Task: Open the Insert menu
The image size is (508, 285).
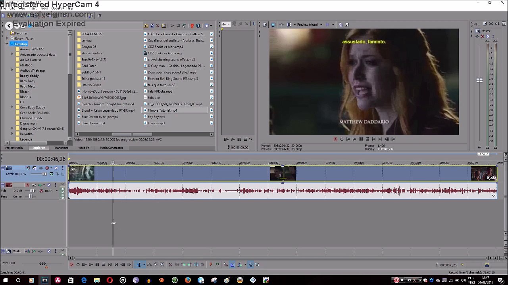Action: (33, 8)
